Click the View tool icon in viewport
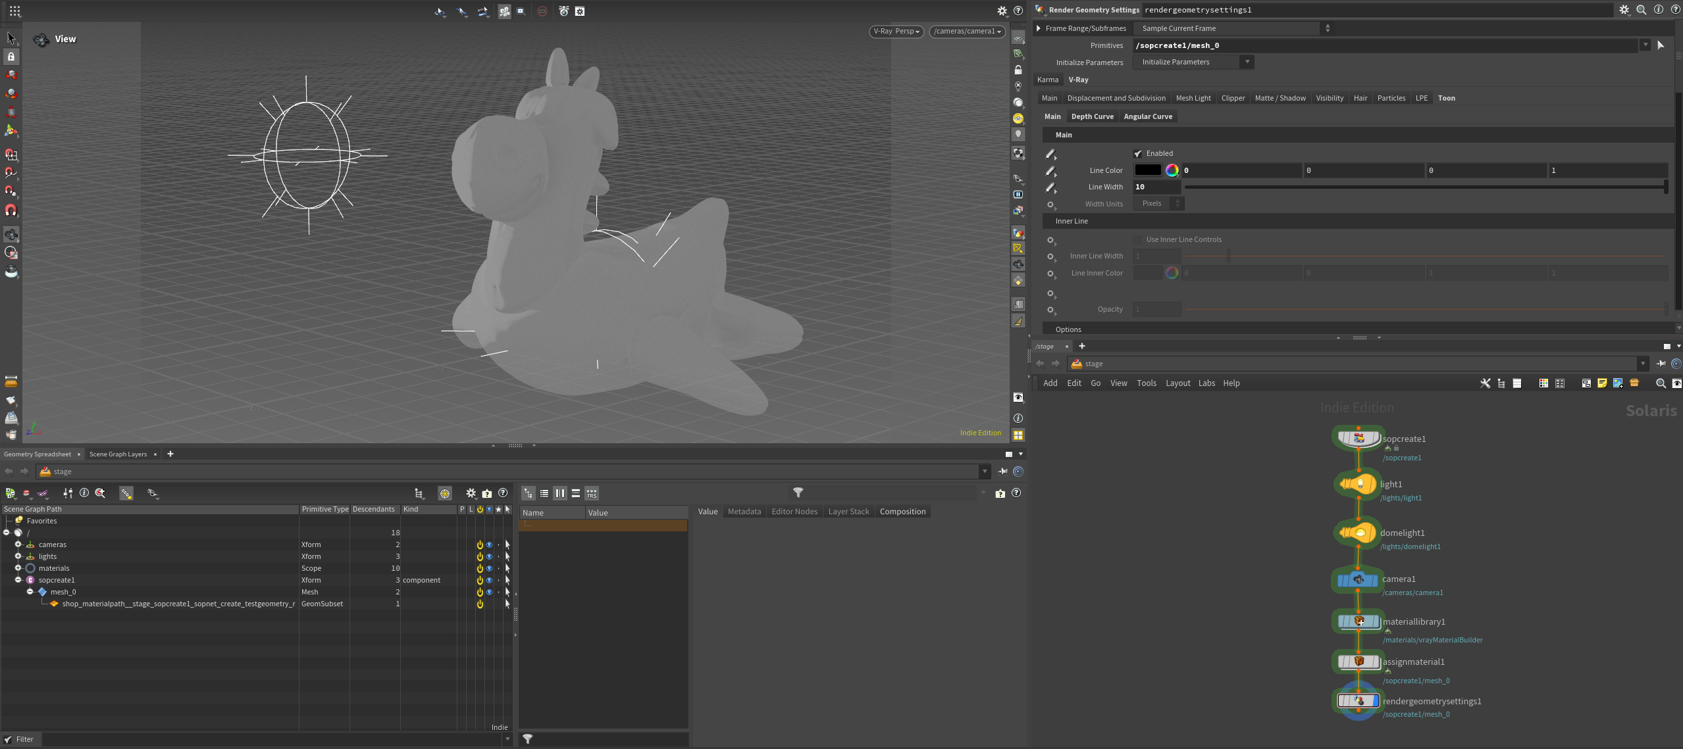1683x749 pixels. click(41, 39)
